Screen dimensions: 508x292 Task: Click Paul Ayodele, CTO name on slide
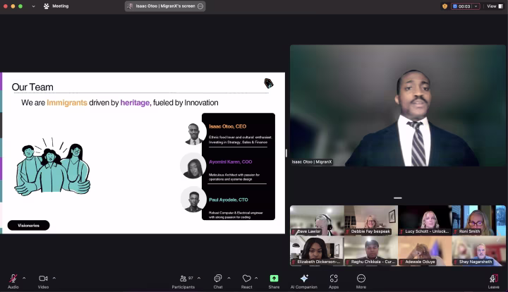(x=229, y=200)
